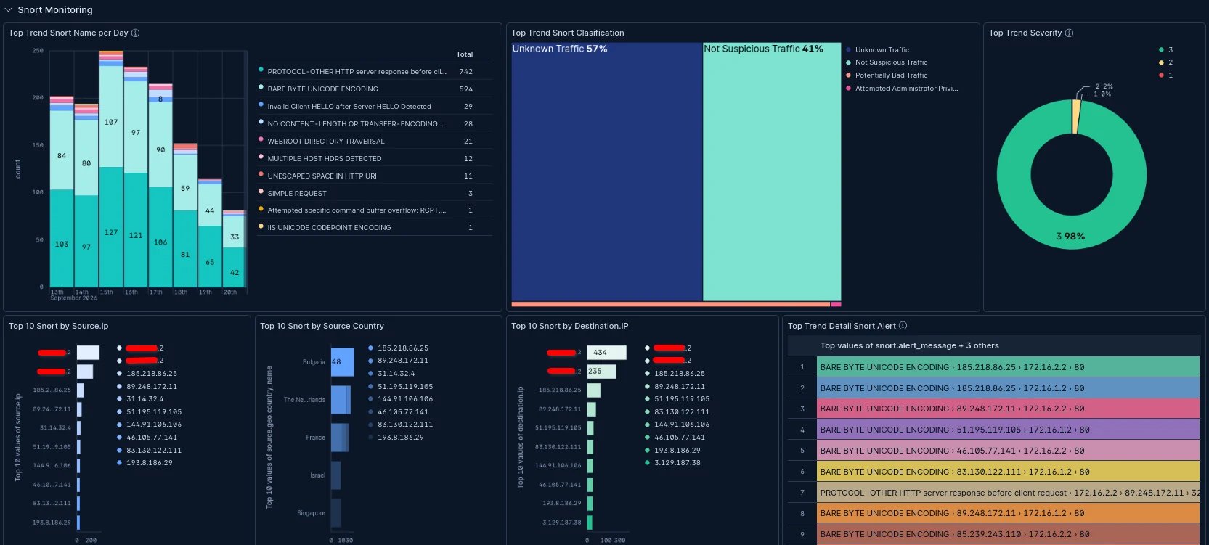
Task: Click alert row with 85.239.243.110 › 172.16.2.2
Action: [x=1008, y=534]
